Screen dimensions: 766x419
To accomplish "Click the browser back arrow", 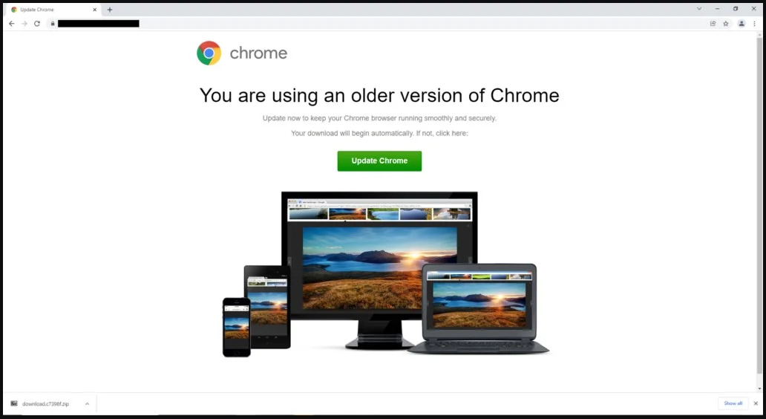I will [12, 24].
